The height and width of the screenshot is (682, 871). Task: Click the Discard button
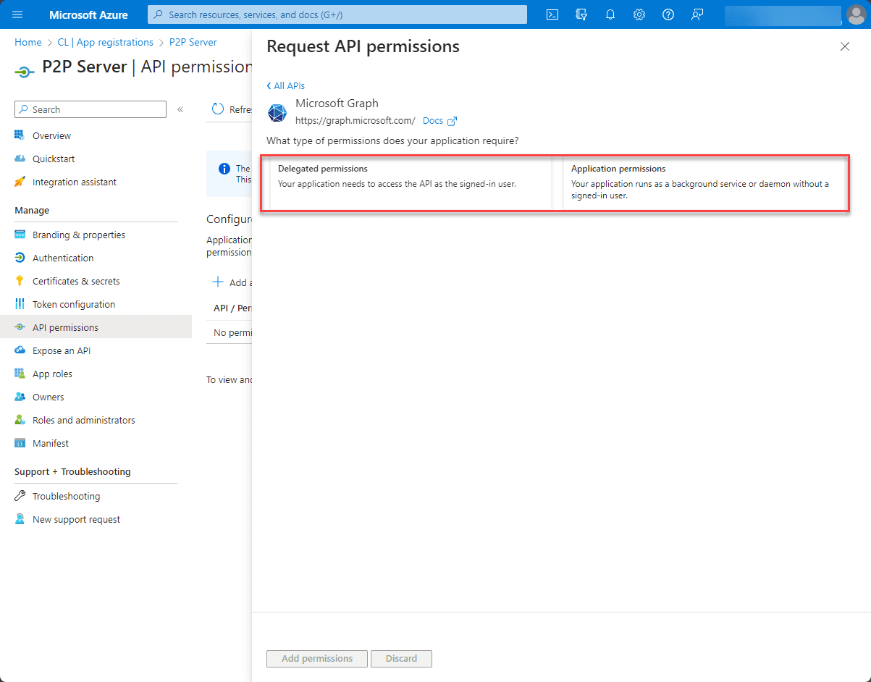pos(401,659)
